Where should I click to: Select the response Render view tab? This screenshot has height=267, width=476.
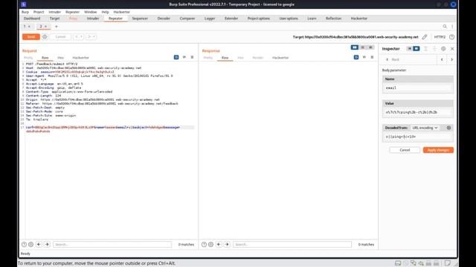(258, 58)
